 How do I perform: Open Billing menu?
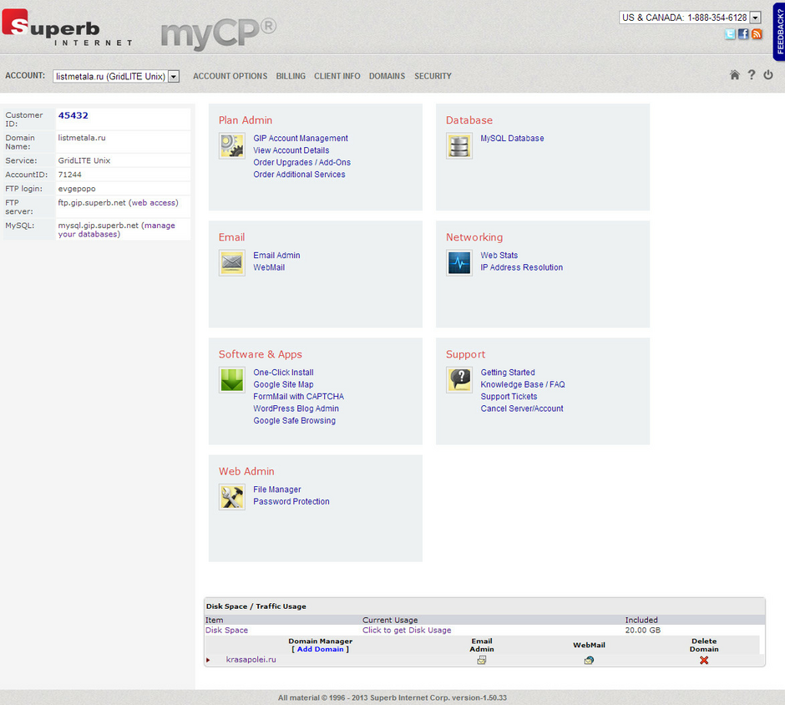pyautogui.click(x=291, y=76)
